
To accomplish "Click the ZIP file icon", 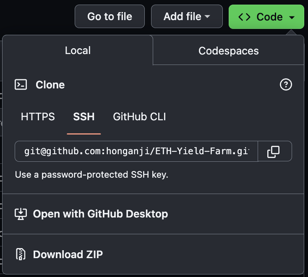I will tap(21, 254).
